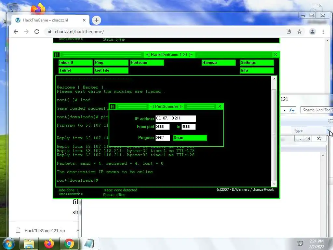Open the Chrome profile icon

(313, 32)
